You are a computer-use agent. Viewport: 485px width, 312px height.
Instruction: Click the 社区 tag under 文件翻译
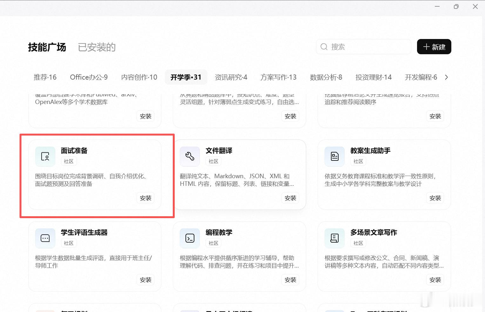tap(213, 161)
